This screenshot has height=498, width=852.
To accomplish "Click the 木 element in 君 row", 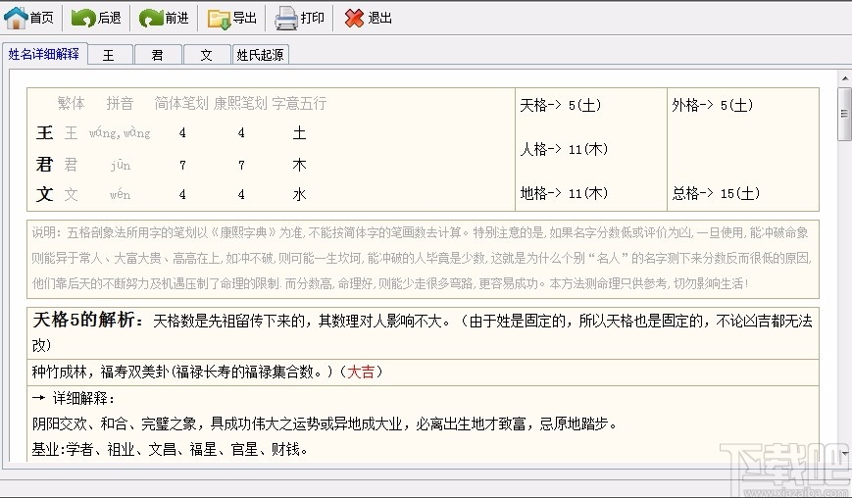I will tap(299, 165).
